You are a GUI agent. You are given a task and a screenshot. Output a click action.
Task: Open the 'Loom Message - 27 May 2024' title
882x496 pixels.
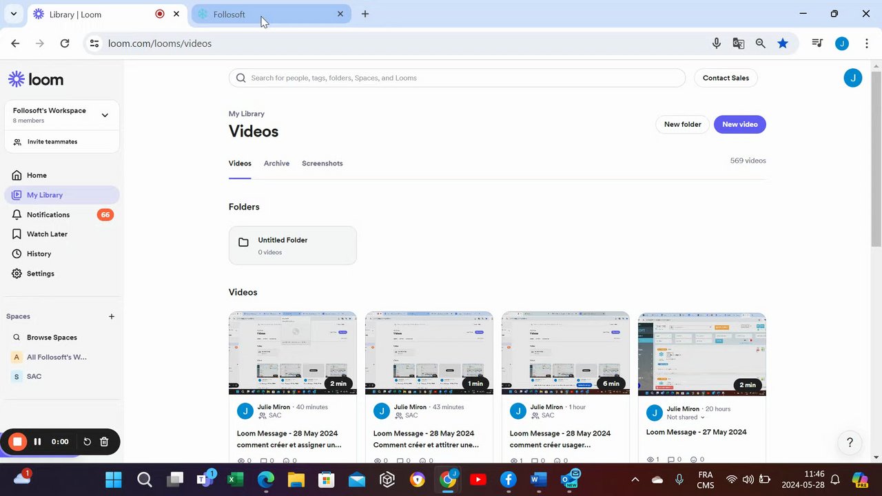pyautogui.click(x=697, y=433)
